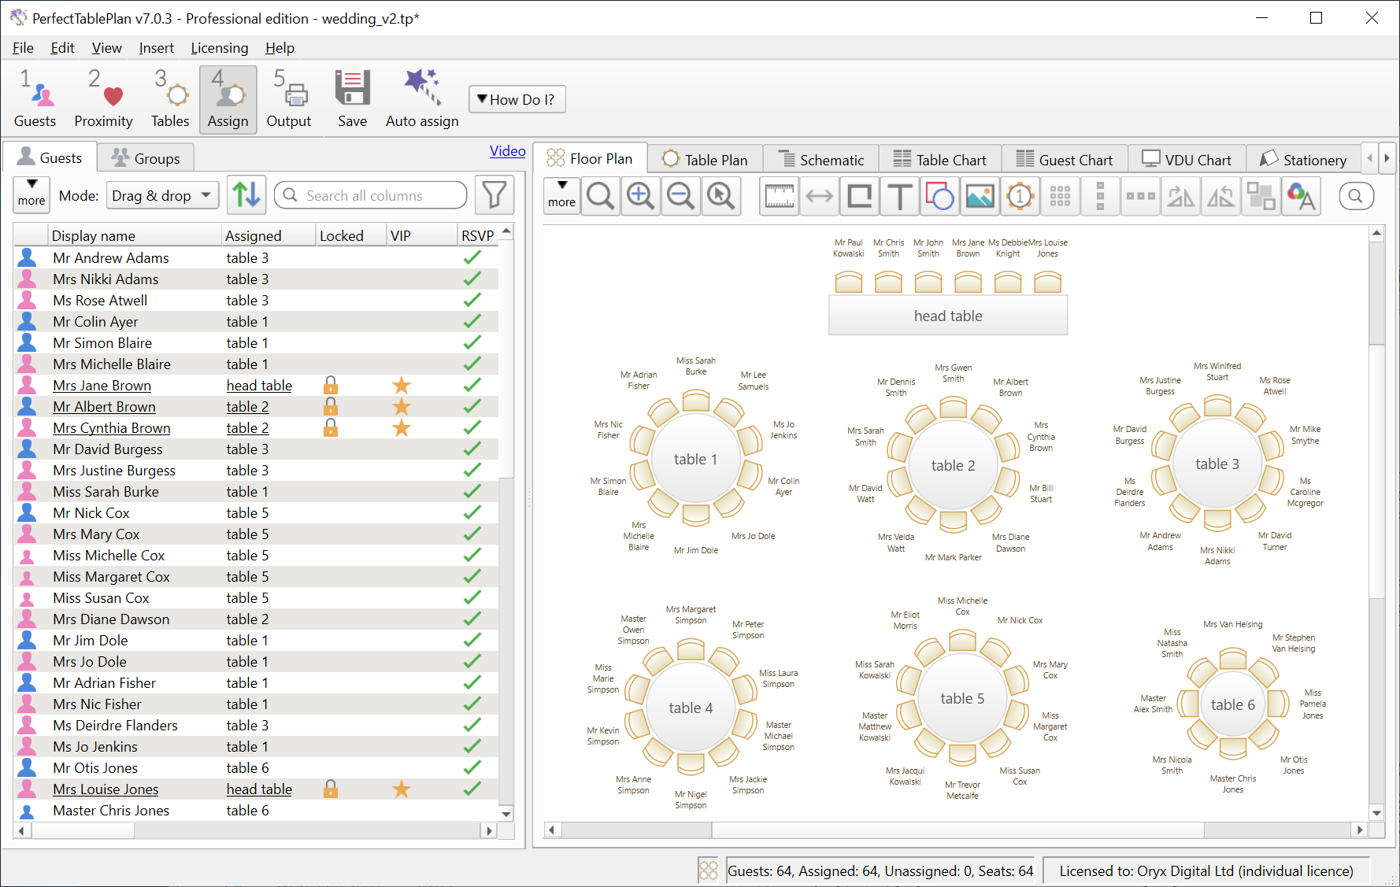Viewport: 1400px width, 887px height.
Task: Click the floor plan search button
Action: [x=1356, y=196]
